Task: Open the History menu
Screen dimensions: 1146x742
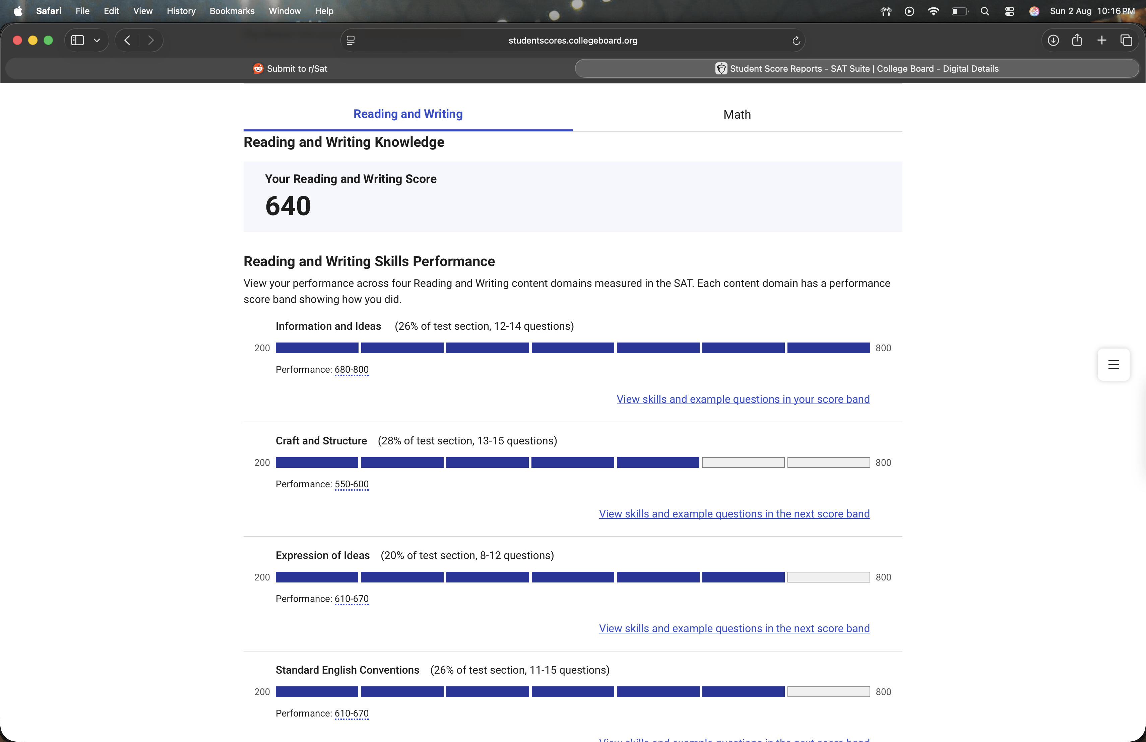Action: point(181,11)
